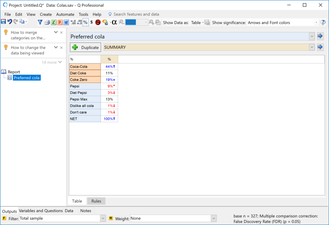Image resolution: width=329 pixels, height=225 pixels.
Task: Apply the dollar currency format
Action: (92, 22)
